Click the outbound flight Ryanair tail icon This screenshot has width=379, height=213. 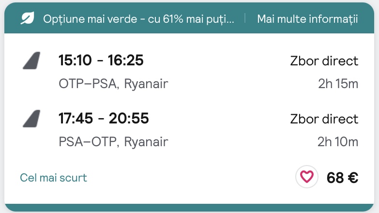31,61
